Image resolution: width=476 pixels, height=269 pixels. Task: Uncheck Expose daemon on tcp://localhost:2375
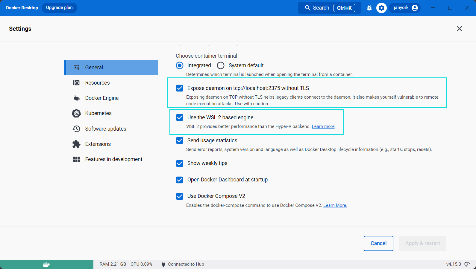(x=180, y=88)
